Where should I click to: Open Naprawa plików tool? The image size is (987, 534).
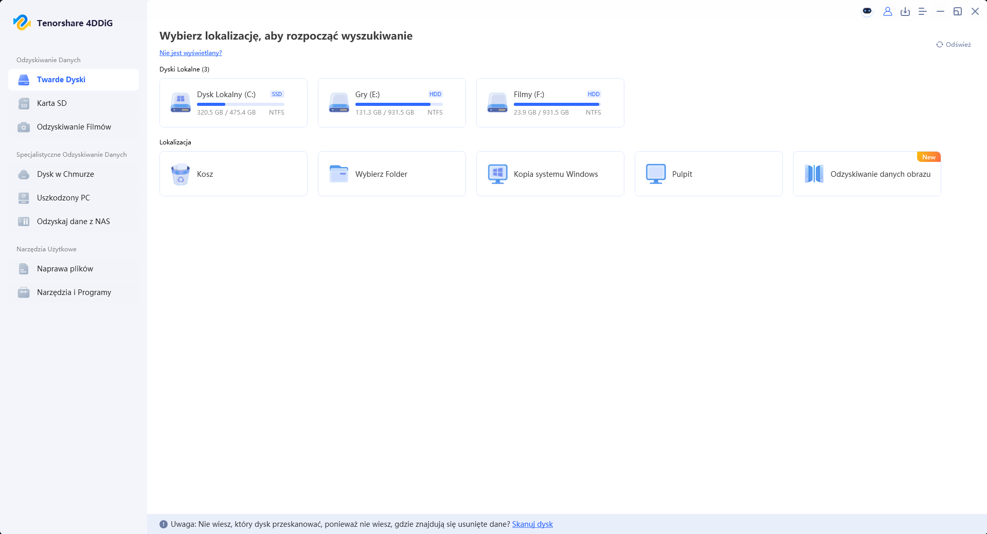tap(74, 269)
